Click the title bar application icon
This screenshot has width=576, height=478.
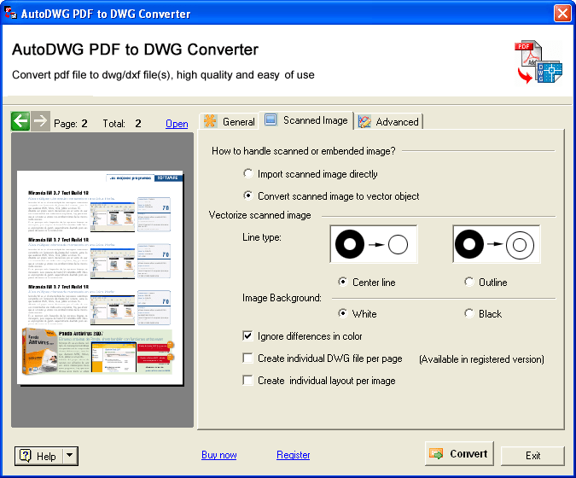(x=11, y=14)
